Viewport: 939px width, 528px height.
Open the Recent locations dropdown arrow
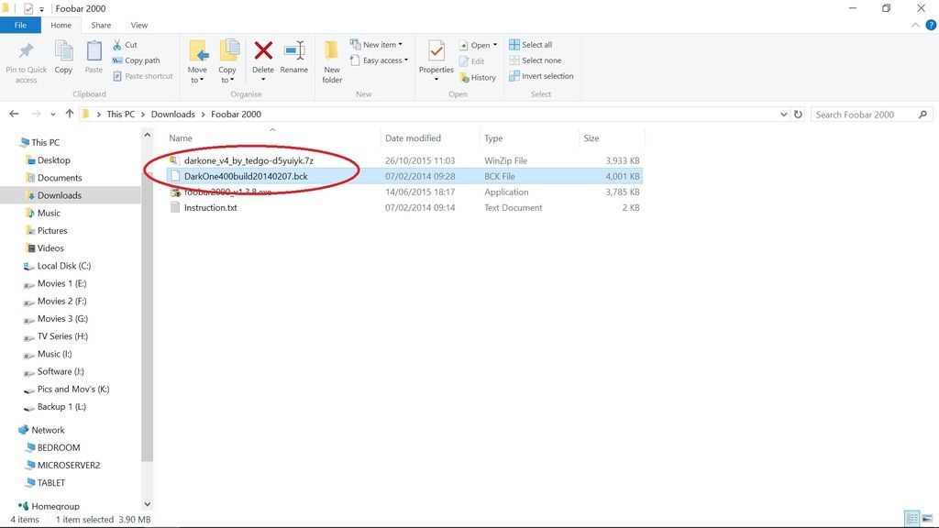click(x=52, y=115)
